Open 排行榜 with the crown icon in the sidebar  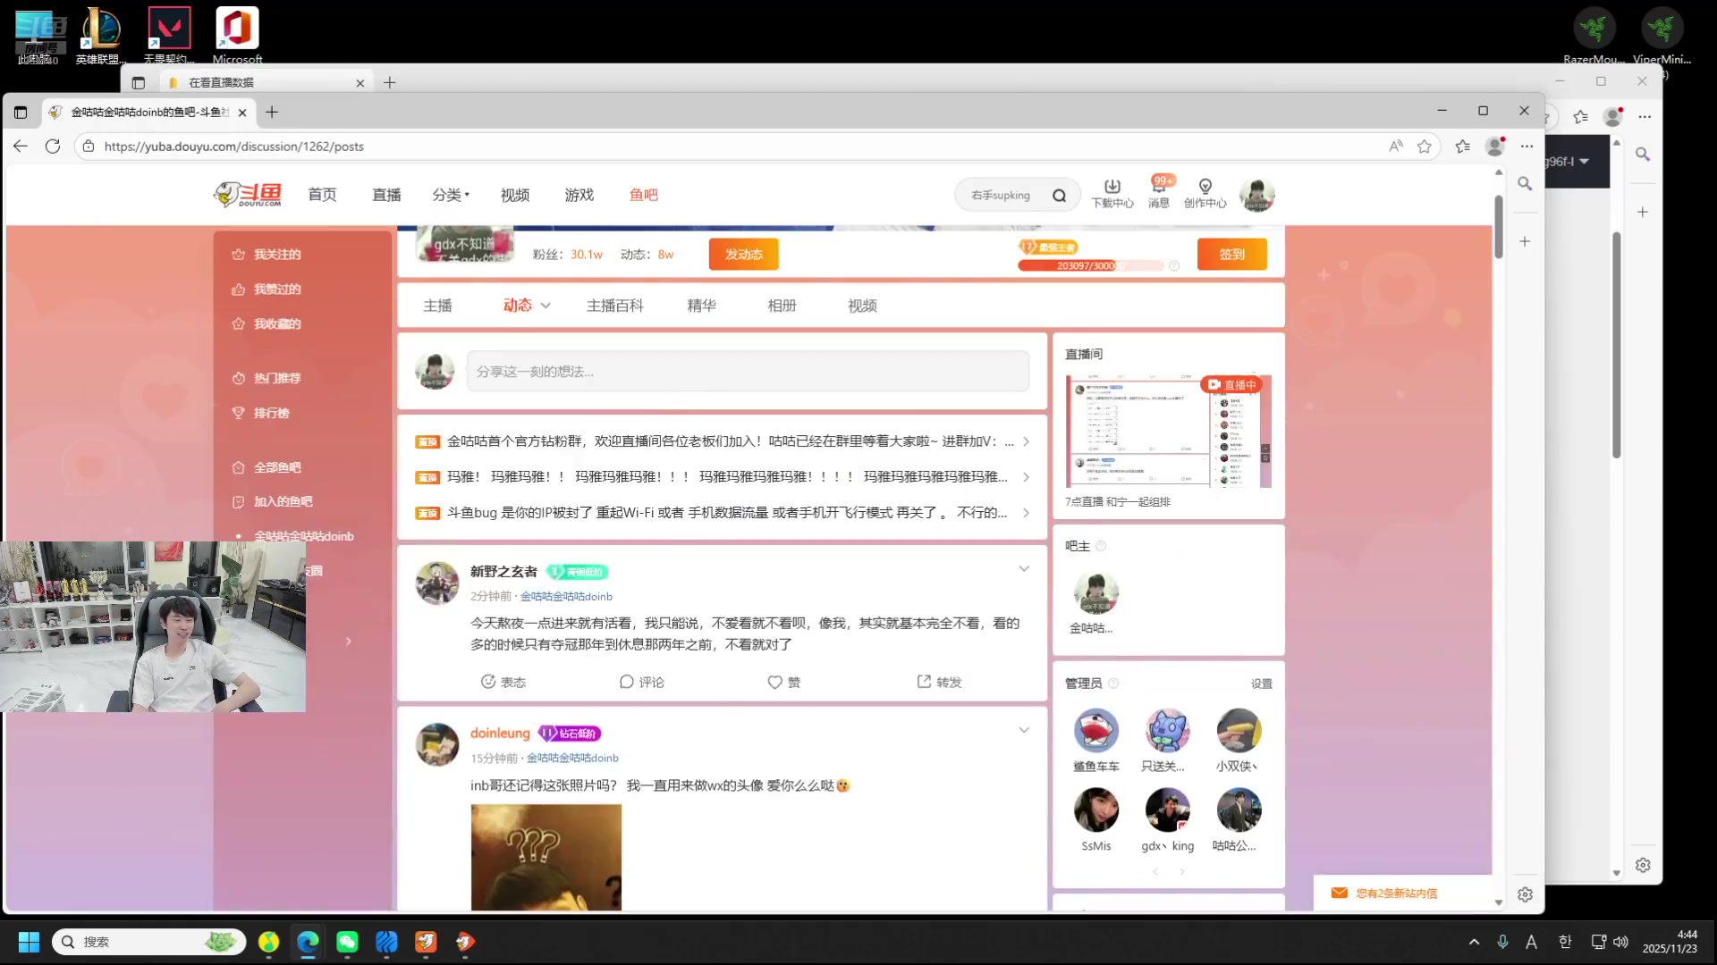click(271, 412)
